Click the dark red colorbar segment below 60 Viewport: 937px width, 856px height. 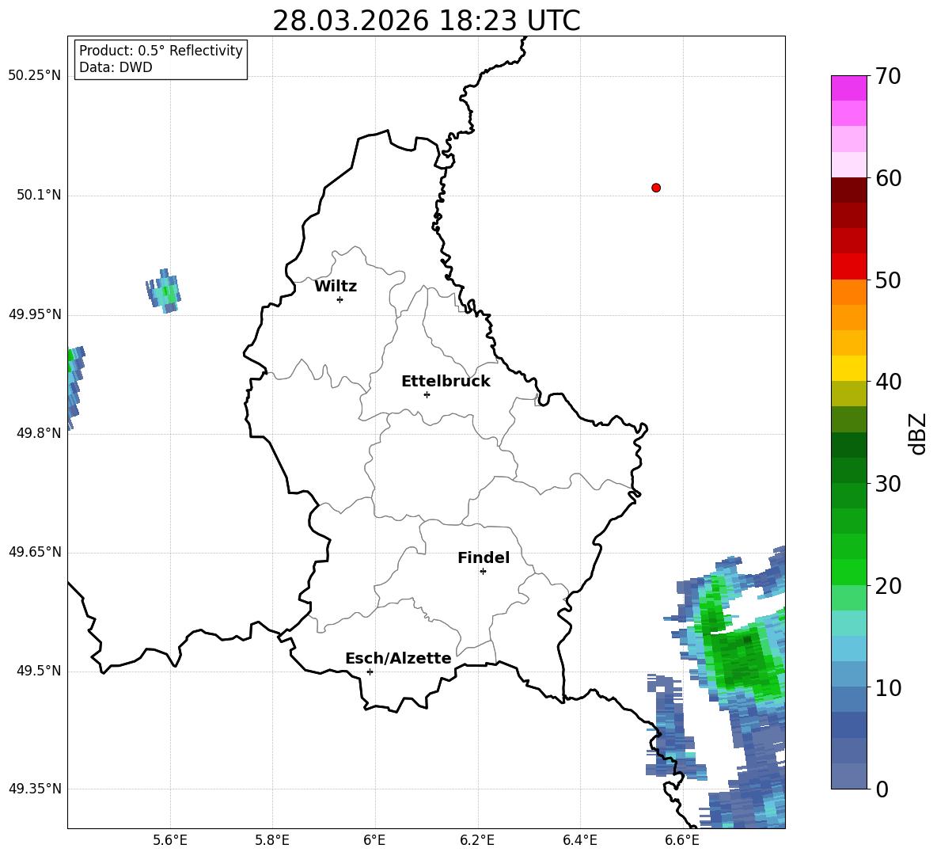click(x=848, y=190)
